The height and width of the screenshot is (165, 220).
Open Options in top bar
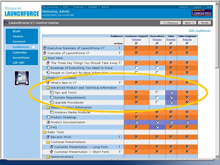click(183, 7)
